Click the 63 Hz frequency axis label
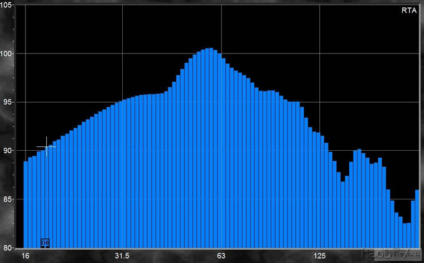 [221, 256]
